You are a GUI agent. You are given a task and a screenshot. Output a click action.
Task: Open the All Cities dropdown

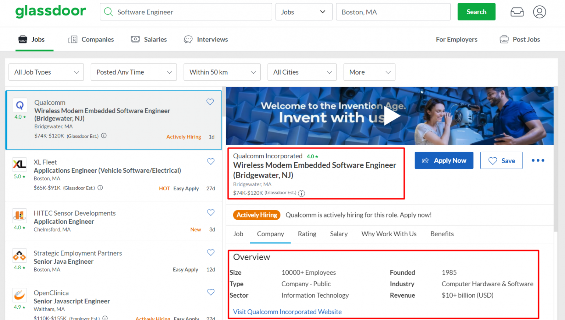pos(302,72)
